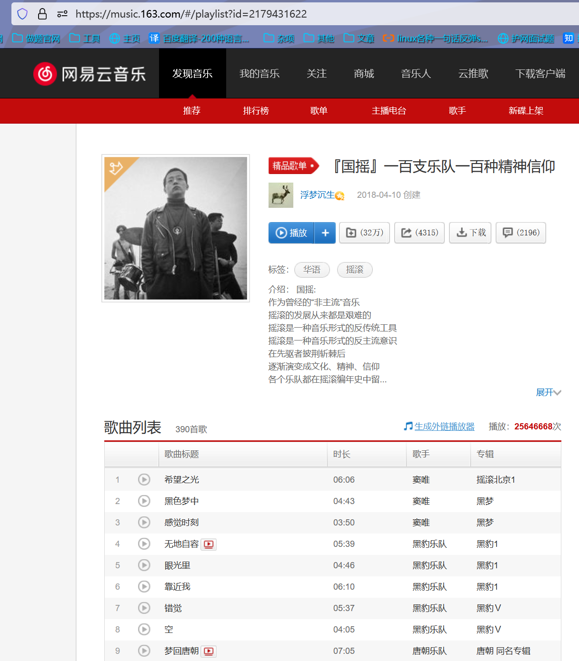Click the comments button (2196)
This screenshot has width=579, height=661.
pos(521,233)
